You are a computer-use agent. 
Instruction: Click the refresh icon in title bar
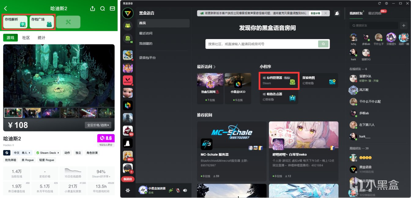380,3
